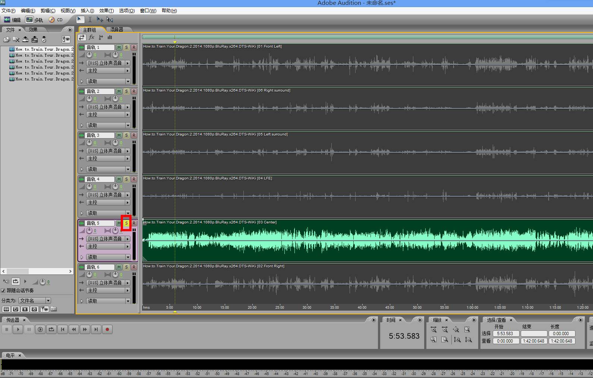Solo track 音轨 2

tap(126, 91)
